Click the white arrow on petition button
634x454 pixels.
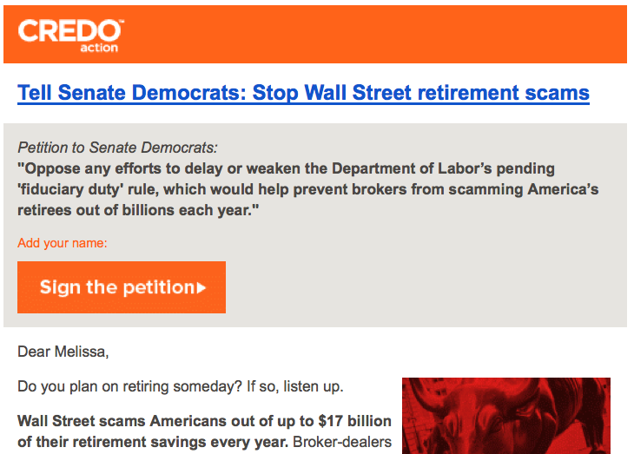(201, 288)
